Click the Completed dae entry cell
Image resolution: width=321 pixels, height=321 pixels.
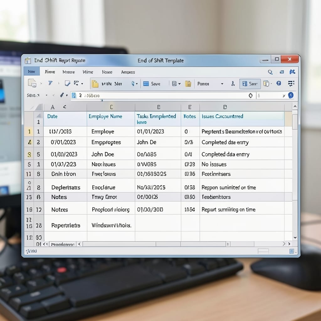point(242,142)
